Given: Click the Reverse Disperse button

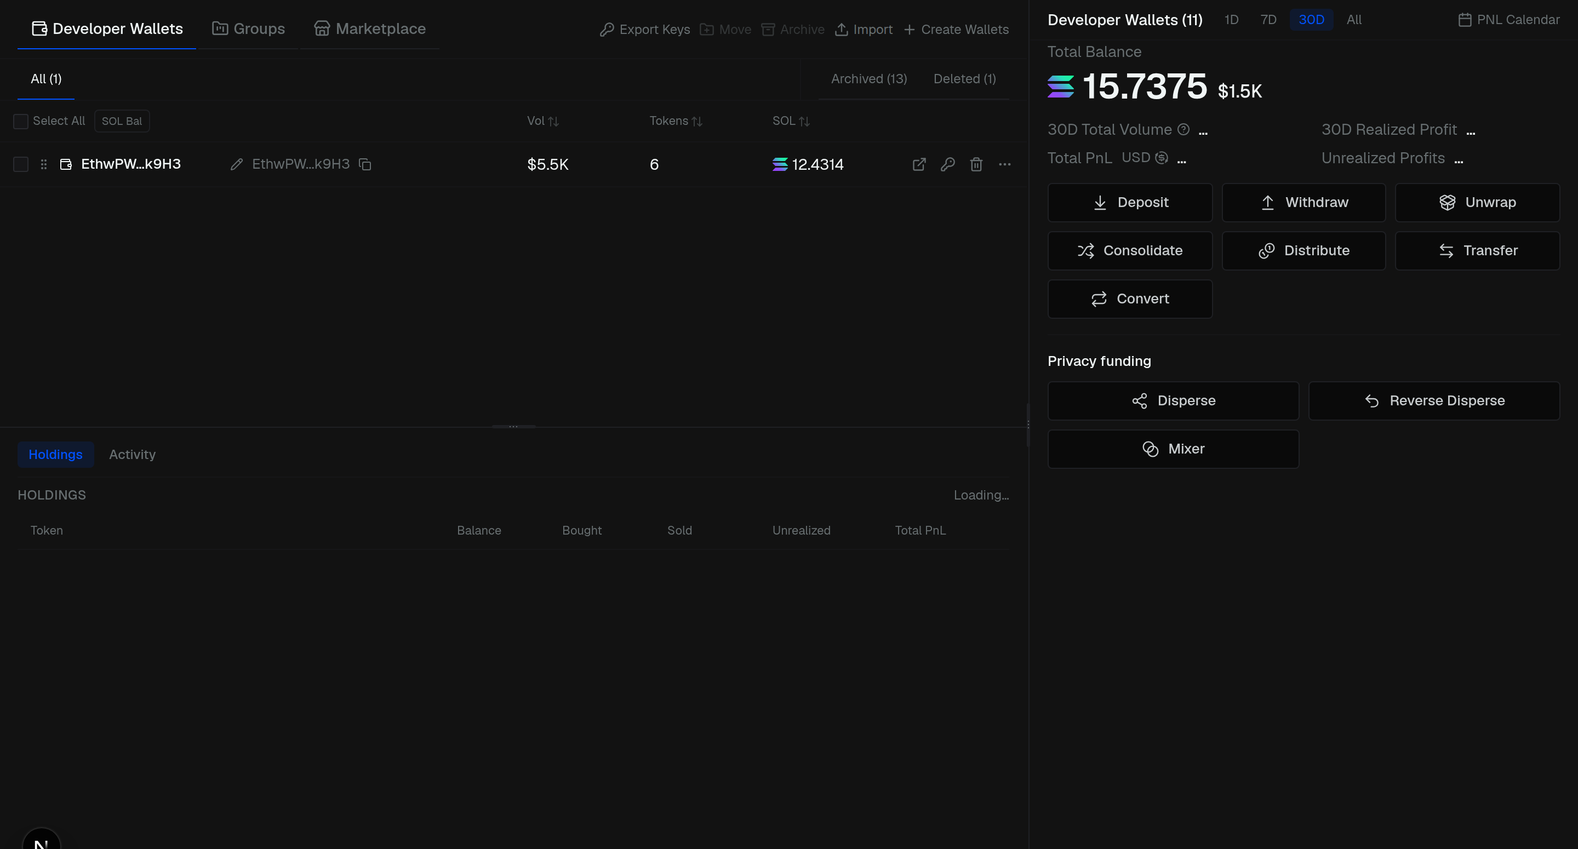Looking at the screenshot, I should coord(1434,400).
